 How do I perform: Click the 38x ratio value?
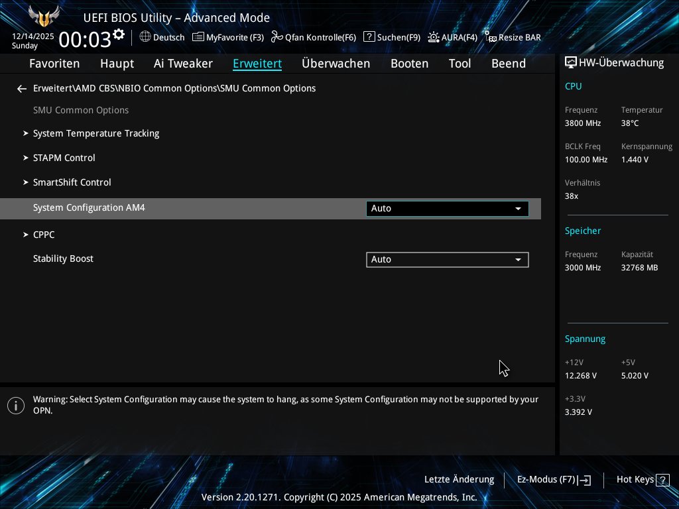(x=571, y=196)
